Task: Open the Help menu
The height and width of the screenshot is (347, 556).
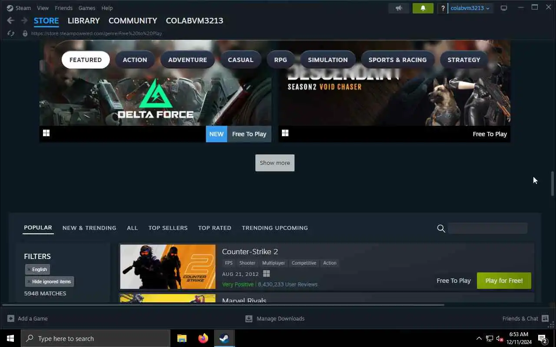Action: (107, 8)
